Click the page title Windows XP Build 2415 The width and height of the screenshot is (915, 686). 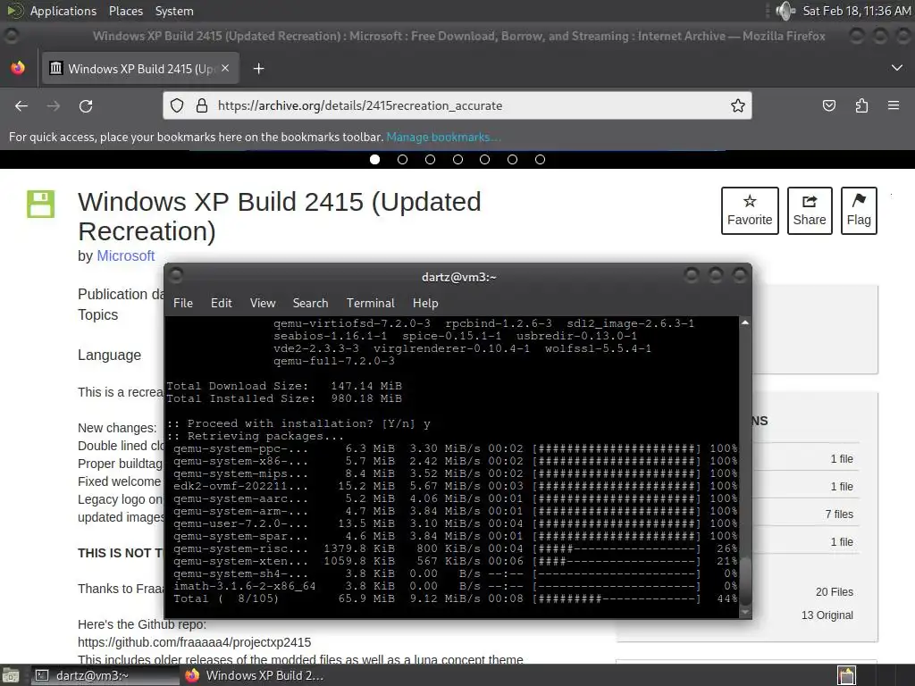pyautogui.click(x=280, y=216)
